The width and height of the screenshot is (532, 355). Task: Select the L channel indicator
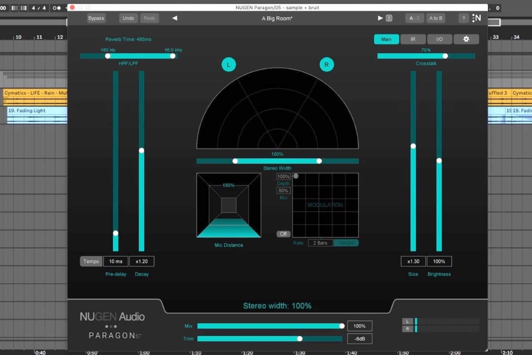[x=229, y=64]
